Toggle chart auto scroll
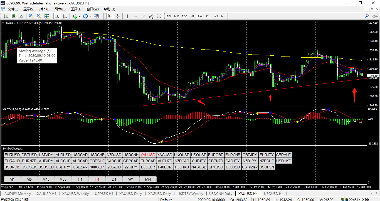Viewport: 380px width, 201px height. pyautogui.click(x=57, y=16)
